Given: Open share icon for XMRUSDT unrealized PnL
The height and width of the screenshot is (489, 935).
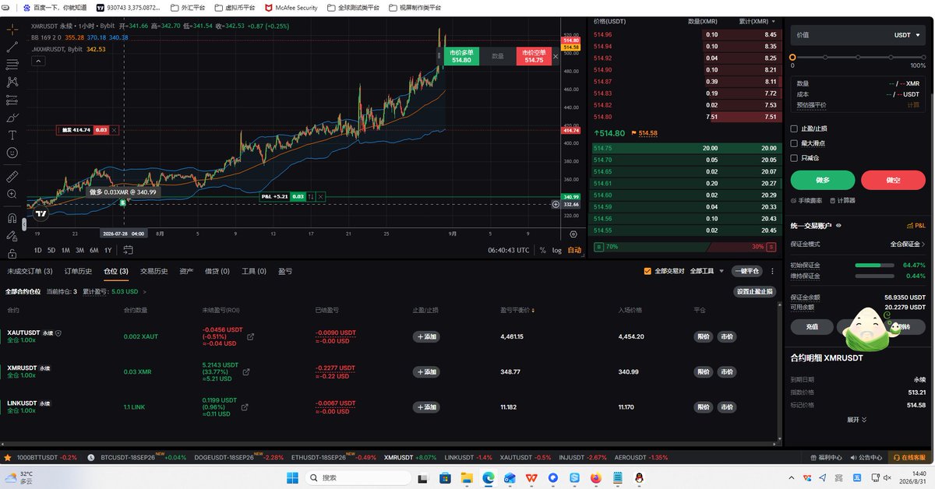Looking at the screenshot, I should [246, 372].
